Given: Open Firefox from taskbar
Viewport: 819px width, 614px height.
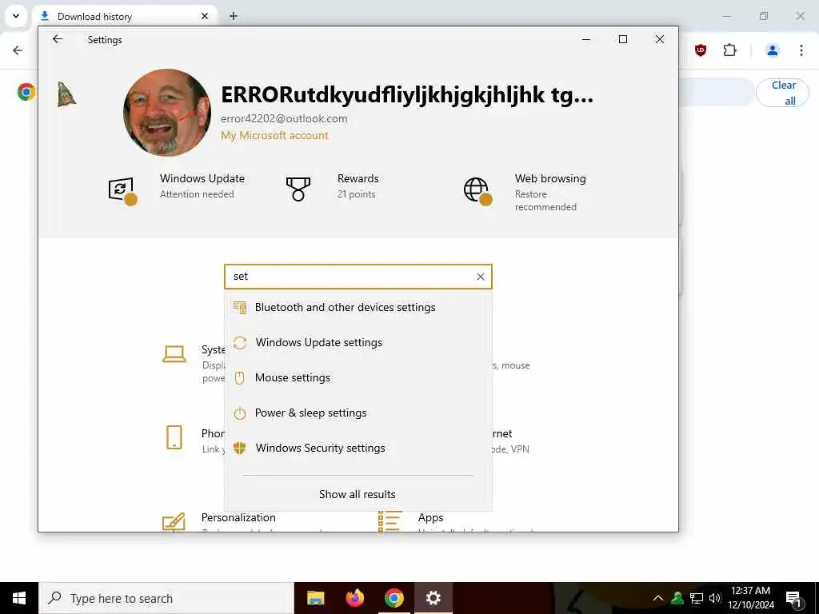Looking at the screenshot, I should point(355,598).
